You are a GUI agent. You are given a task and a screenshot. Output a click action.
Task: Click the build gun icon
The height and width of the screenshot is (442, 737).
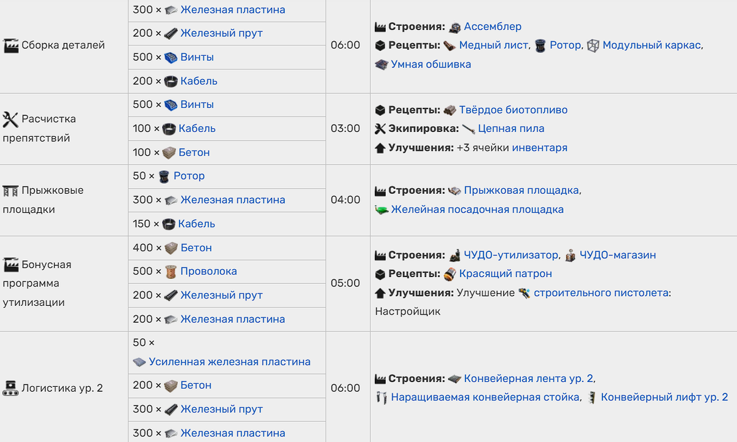click(524, 293)
